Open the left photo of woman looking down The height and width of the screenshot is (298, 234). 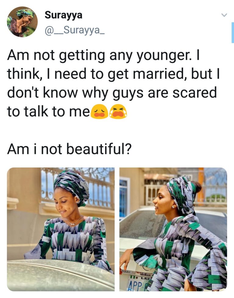pos(61,229)
